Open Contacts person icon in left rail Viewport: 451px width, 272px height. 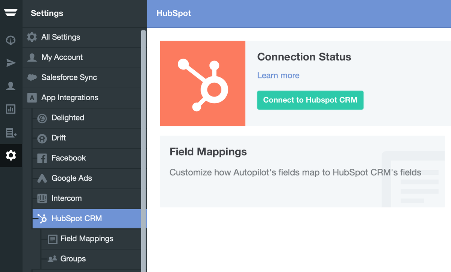pos(11,86)
